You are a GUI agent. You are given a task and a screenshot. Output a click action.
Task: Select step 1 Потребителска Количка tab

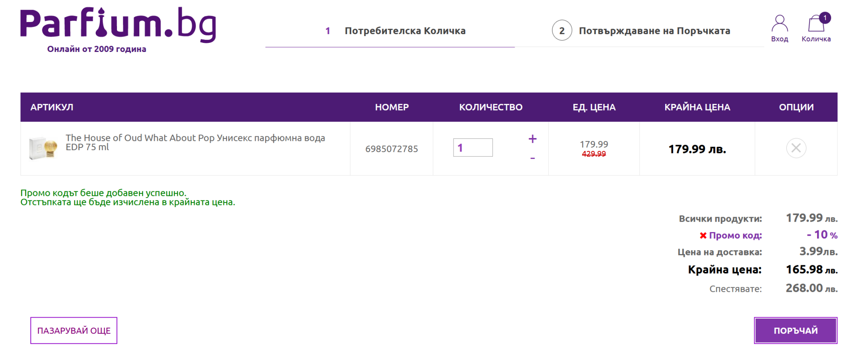404,31
